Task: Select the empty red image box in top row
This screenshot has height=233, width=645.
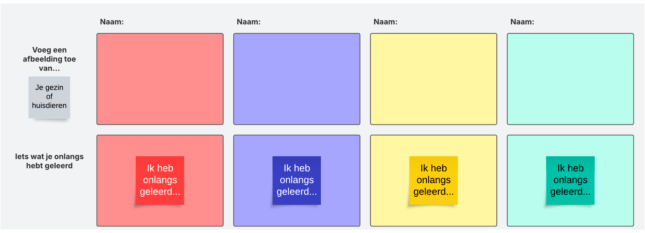Action: coord(160,79)
